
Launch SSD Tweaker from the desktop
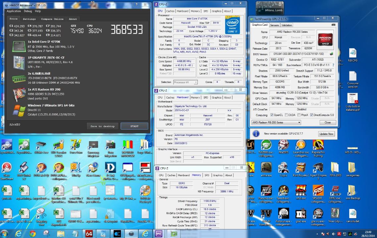pos(58,148)
